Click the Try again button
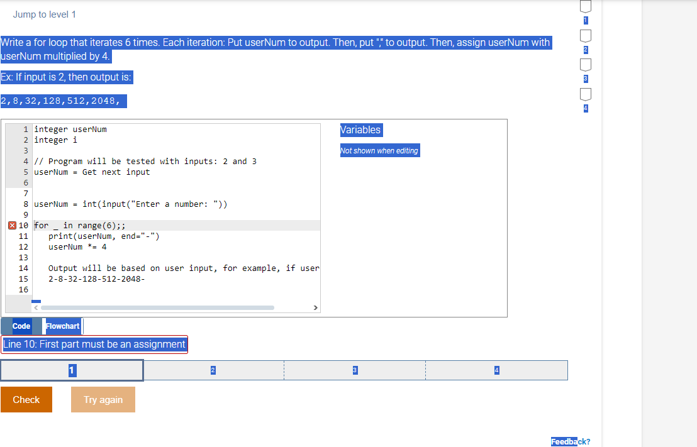 (x=103, y=399)
